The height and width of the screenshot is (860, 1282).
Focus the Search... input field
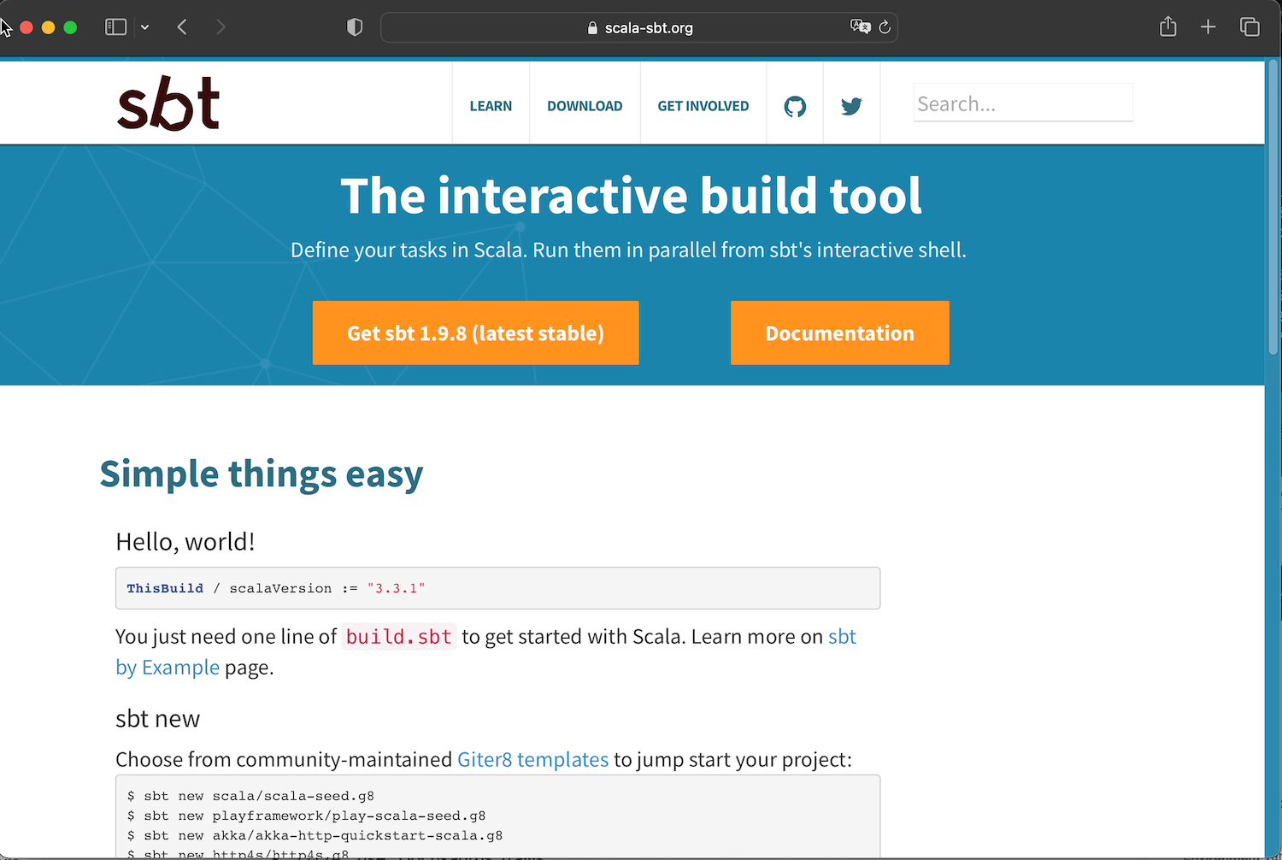1023,103
